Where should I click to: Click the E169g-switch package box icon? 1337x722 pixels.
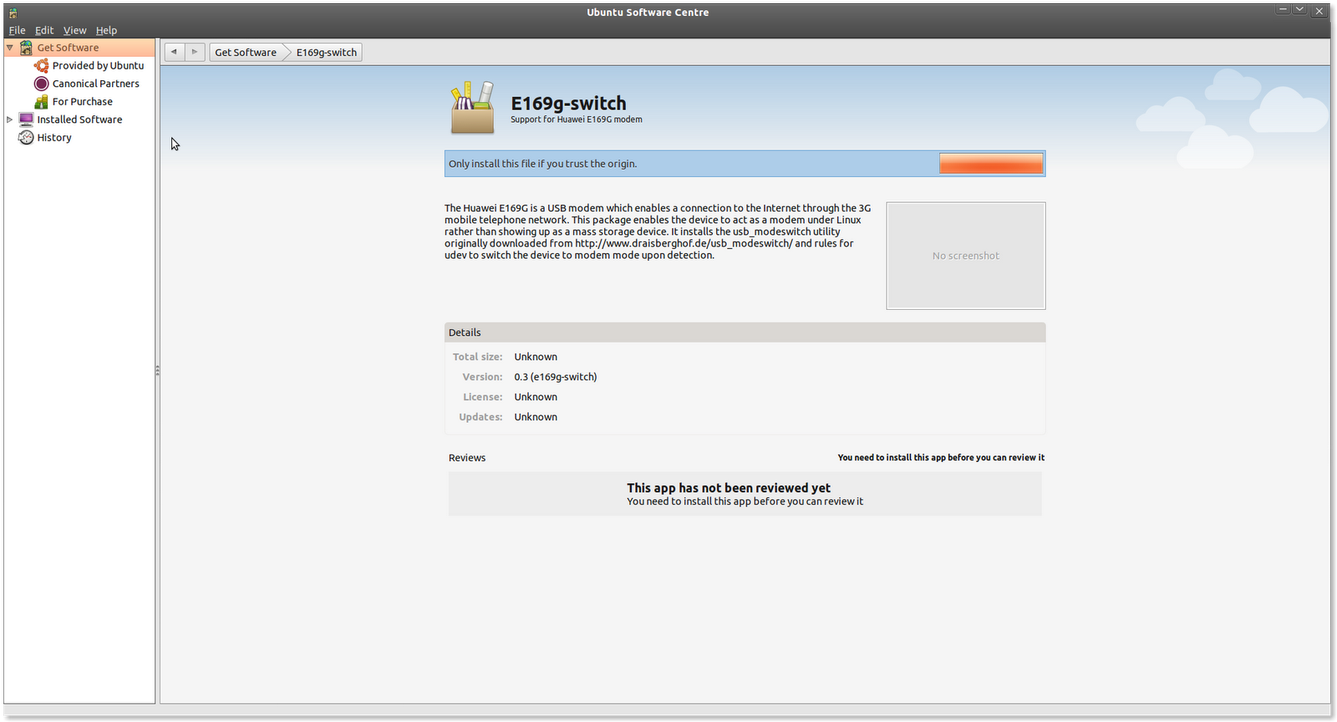click(472, 108)
